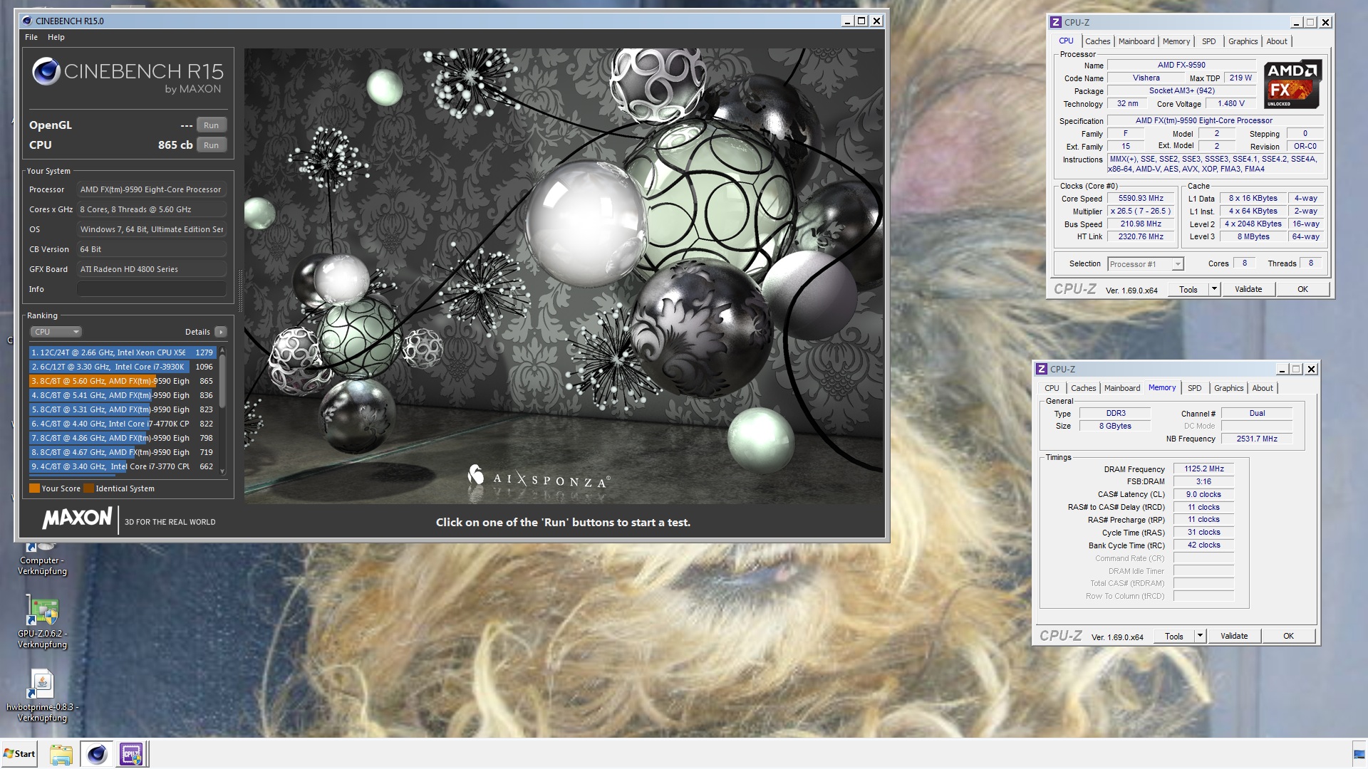Click the Identical System legend swatch

(x=88, y=488)
